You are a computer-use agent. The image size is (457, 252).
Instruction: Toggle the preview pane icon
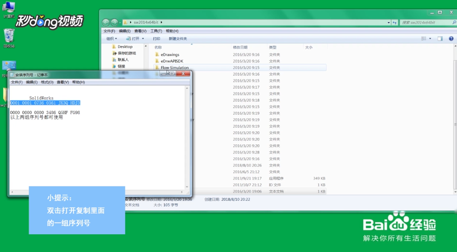point(440,38)
